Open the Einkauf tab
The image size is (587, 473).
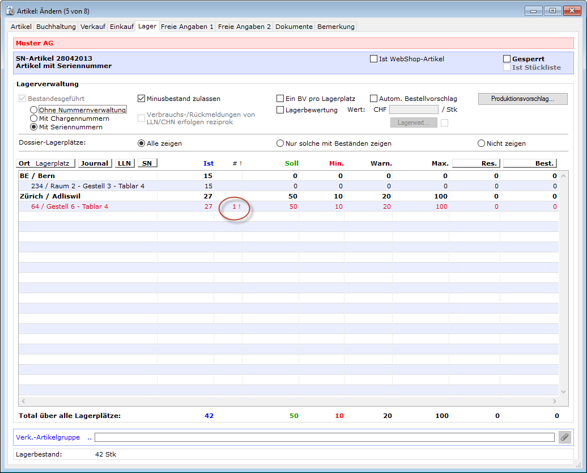(x=122, y=27)
